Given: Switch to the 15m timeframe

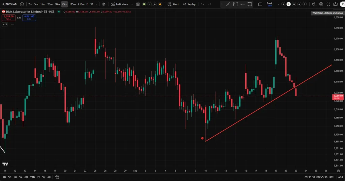Looking at the screenshot, I should pyautogui.click(x=42, y=4).
